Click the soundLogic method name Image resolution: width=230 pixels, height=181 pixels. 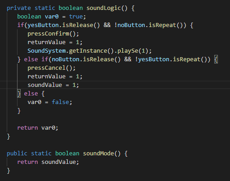coord(103,8)
